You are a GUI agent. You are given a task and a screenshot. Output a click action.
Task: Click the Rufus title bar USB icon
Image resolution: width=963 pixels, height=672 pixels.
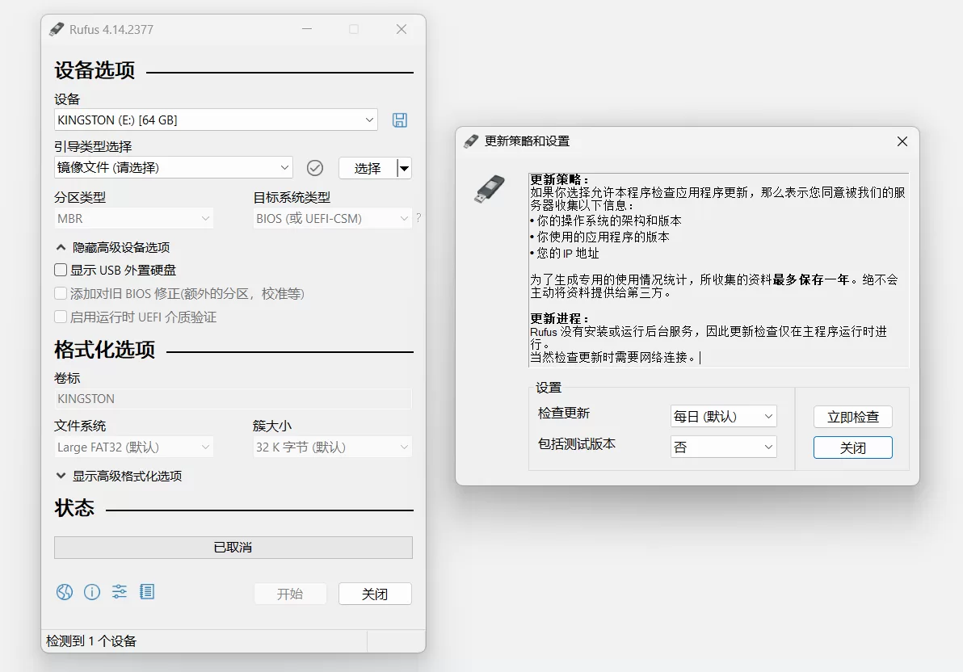[57, 30]
